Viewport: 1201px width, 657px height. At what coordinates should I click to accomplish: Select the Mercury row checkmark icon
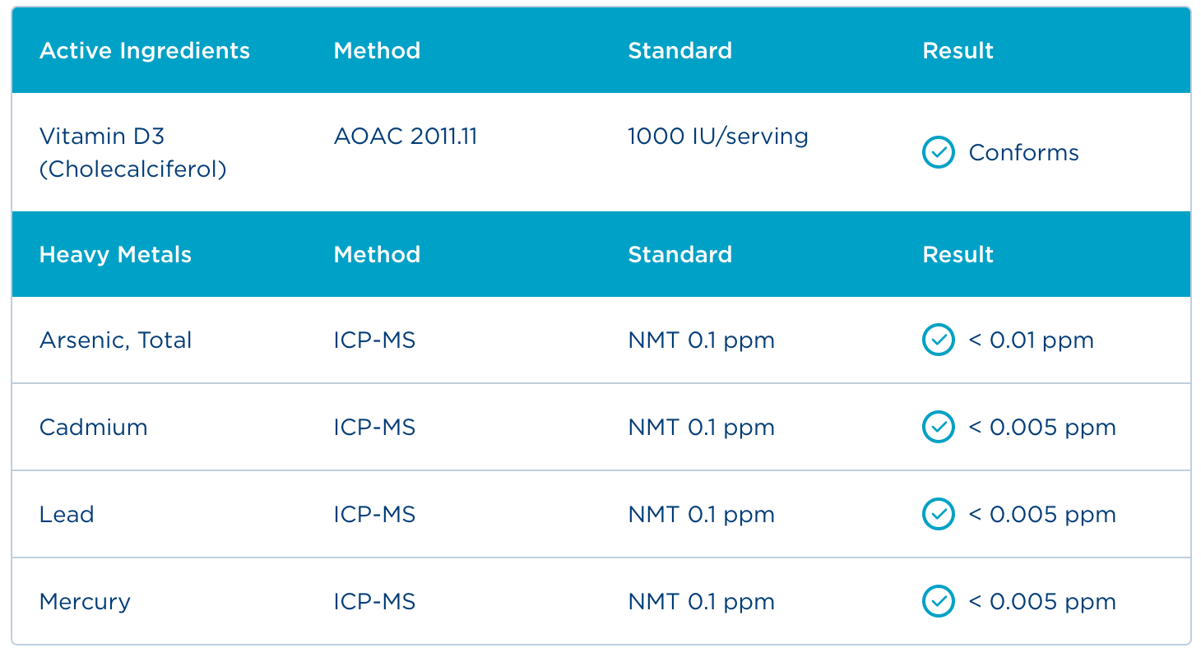point(938,602)
